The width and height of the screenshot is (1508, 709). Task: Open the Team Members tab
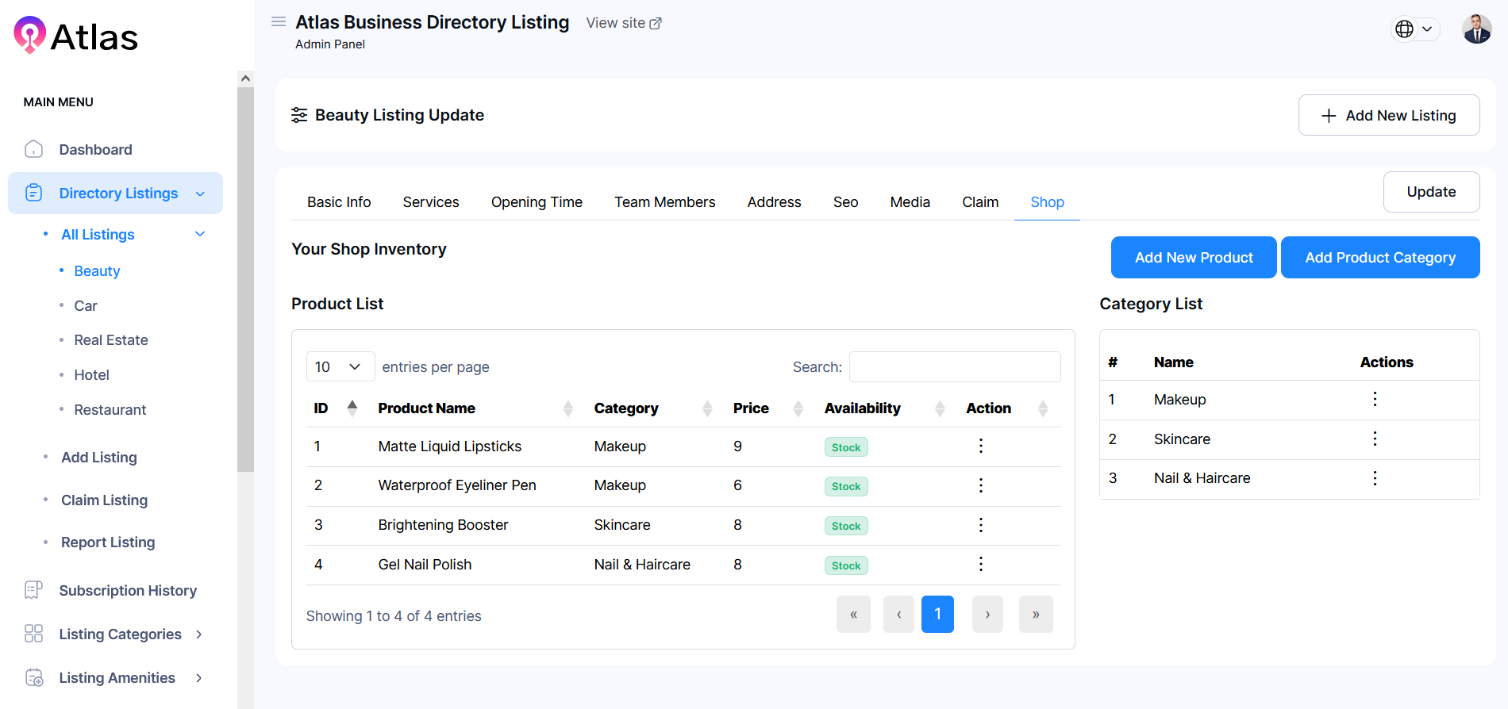[664, 202]
